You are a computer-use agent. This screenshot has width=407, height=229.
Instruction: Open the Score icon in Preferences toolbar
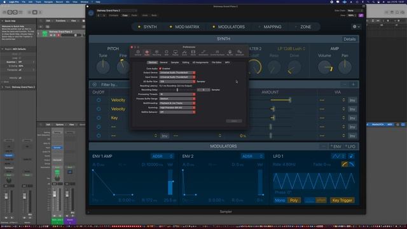pos(184,53)
